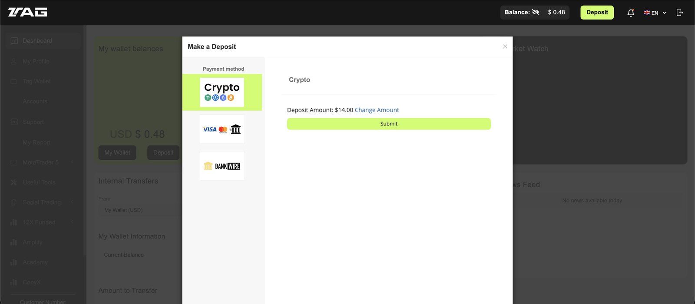Click the ZAG logo
Viewport: 695px width, 304px height.
tap(28, 12)
